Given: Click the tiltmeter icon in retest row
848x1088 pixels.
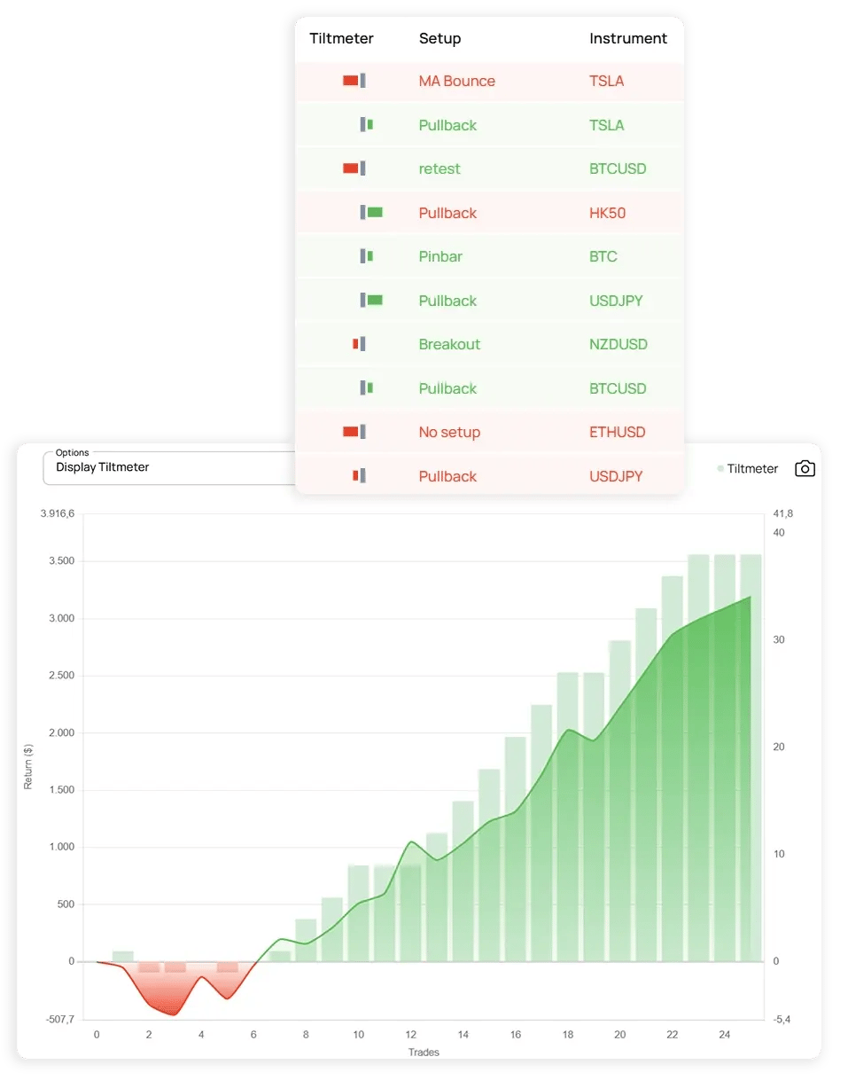Looking at the screenshot, I should (x=354, y=168).
